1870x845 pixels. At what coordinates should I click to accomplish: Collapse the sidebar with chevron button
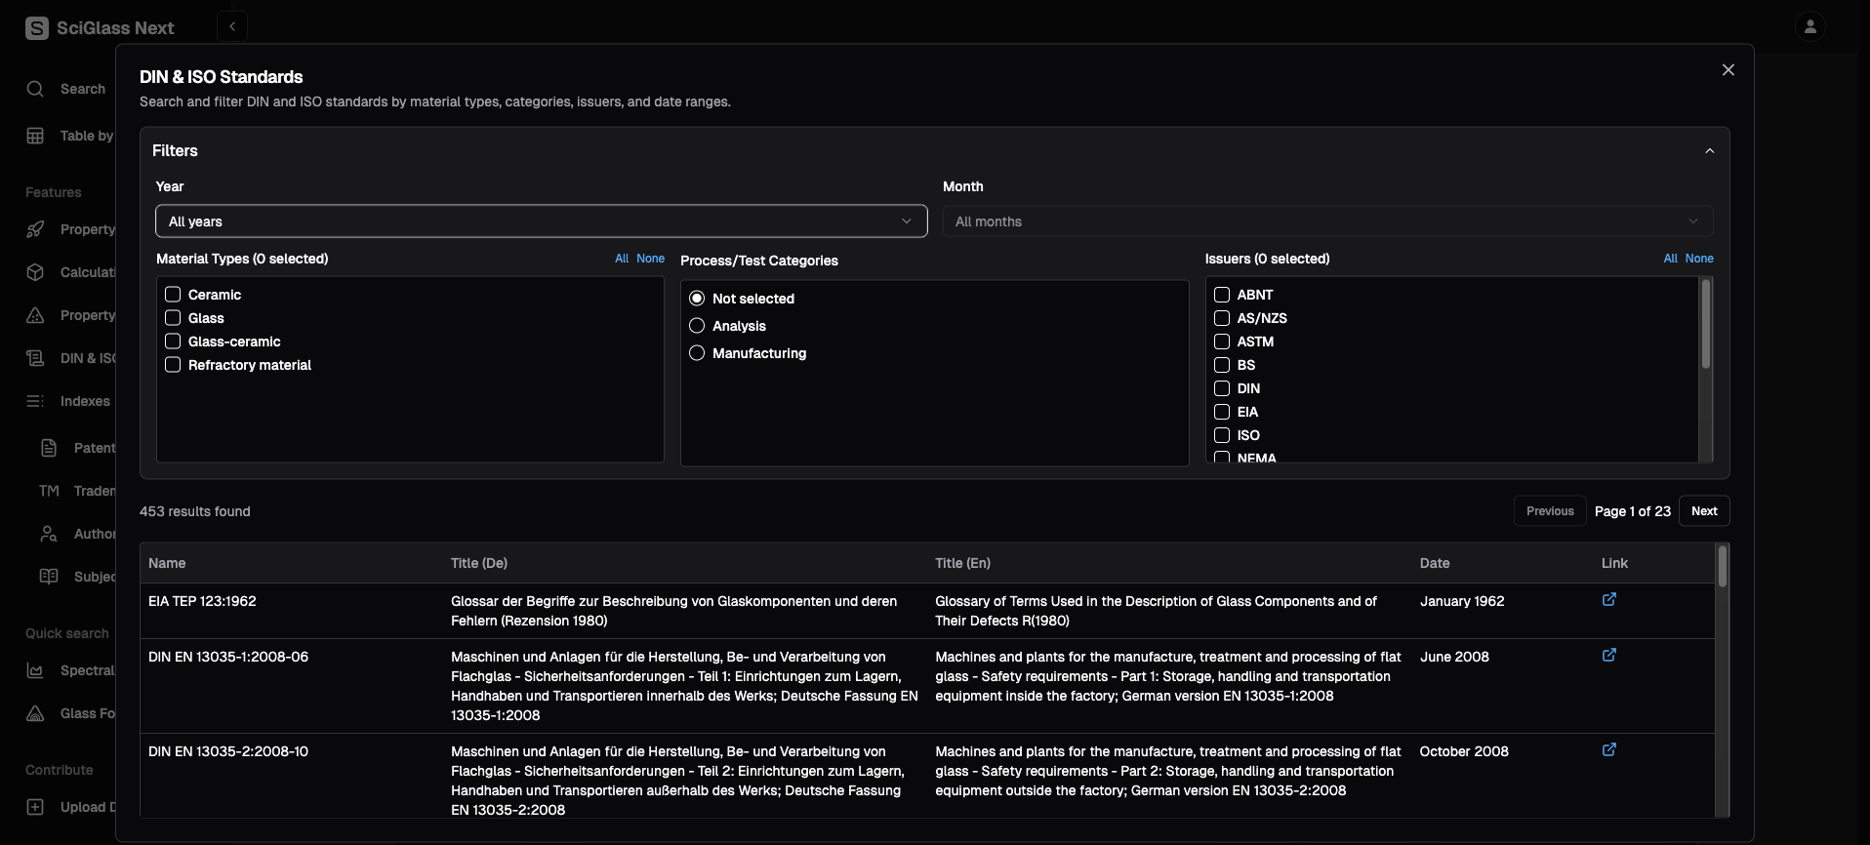[232, 26]
